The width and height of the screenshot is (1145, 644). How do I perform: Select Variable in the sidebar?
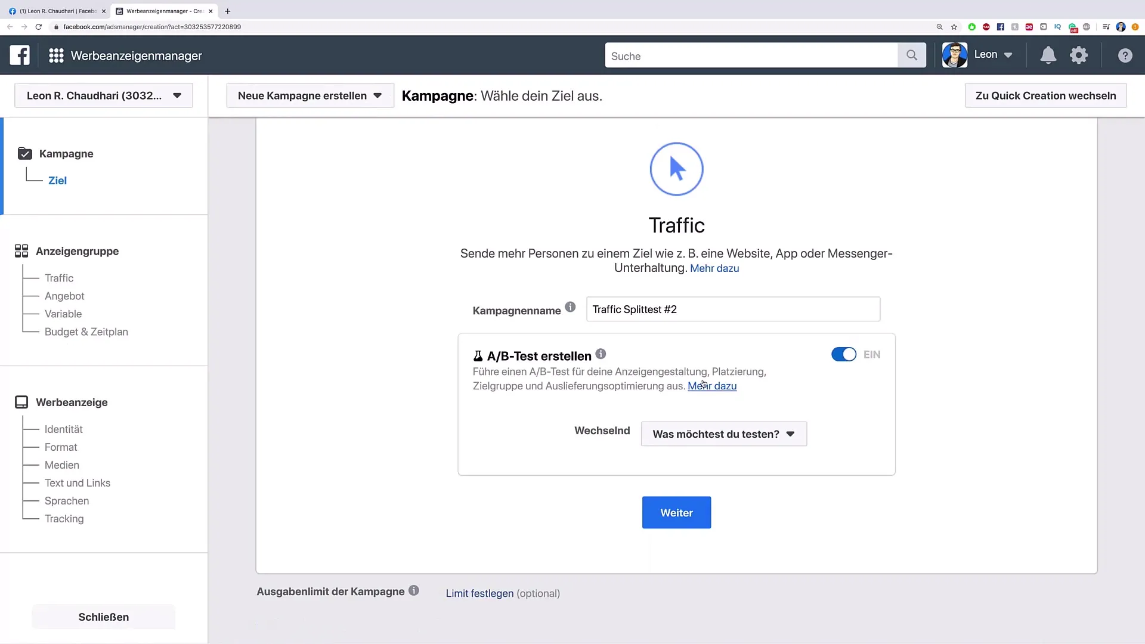coord(63,314)
